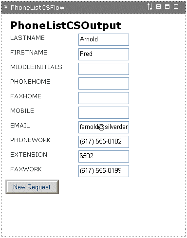Minimize the PhoneListCSFlow portlet

tap(158, 7)
